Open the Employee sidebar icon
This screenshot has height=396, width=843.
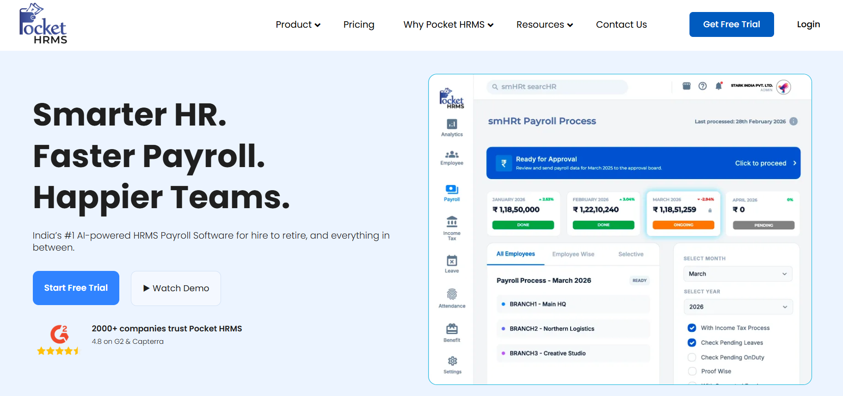(x=452, y=155)
